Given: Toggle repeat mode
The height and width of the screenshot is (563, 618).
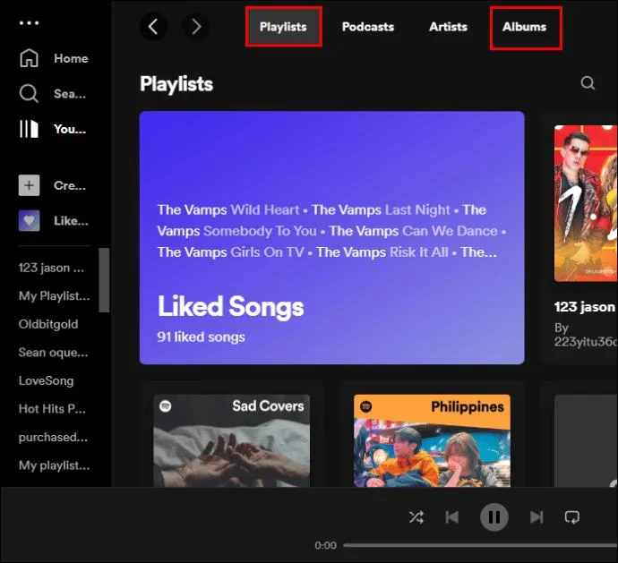Looking at the screenshot, I should click(x=572, y=517).
